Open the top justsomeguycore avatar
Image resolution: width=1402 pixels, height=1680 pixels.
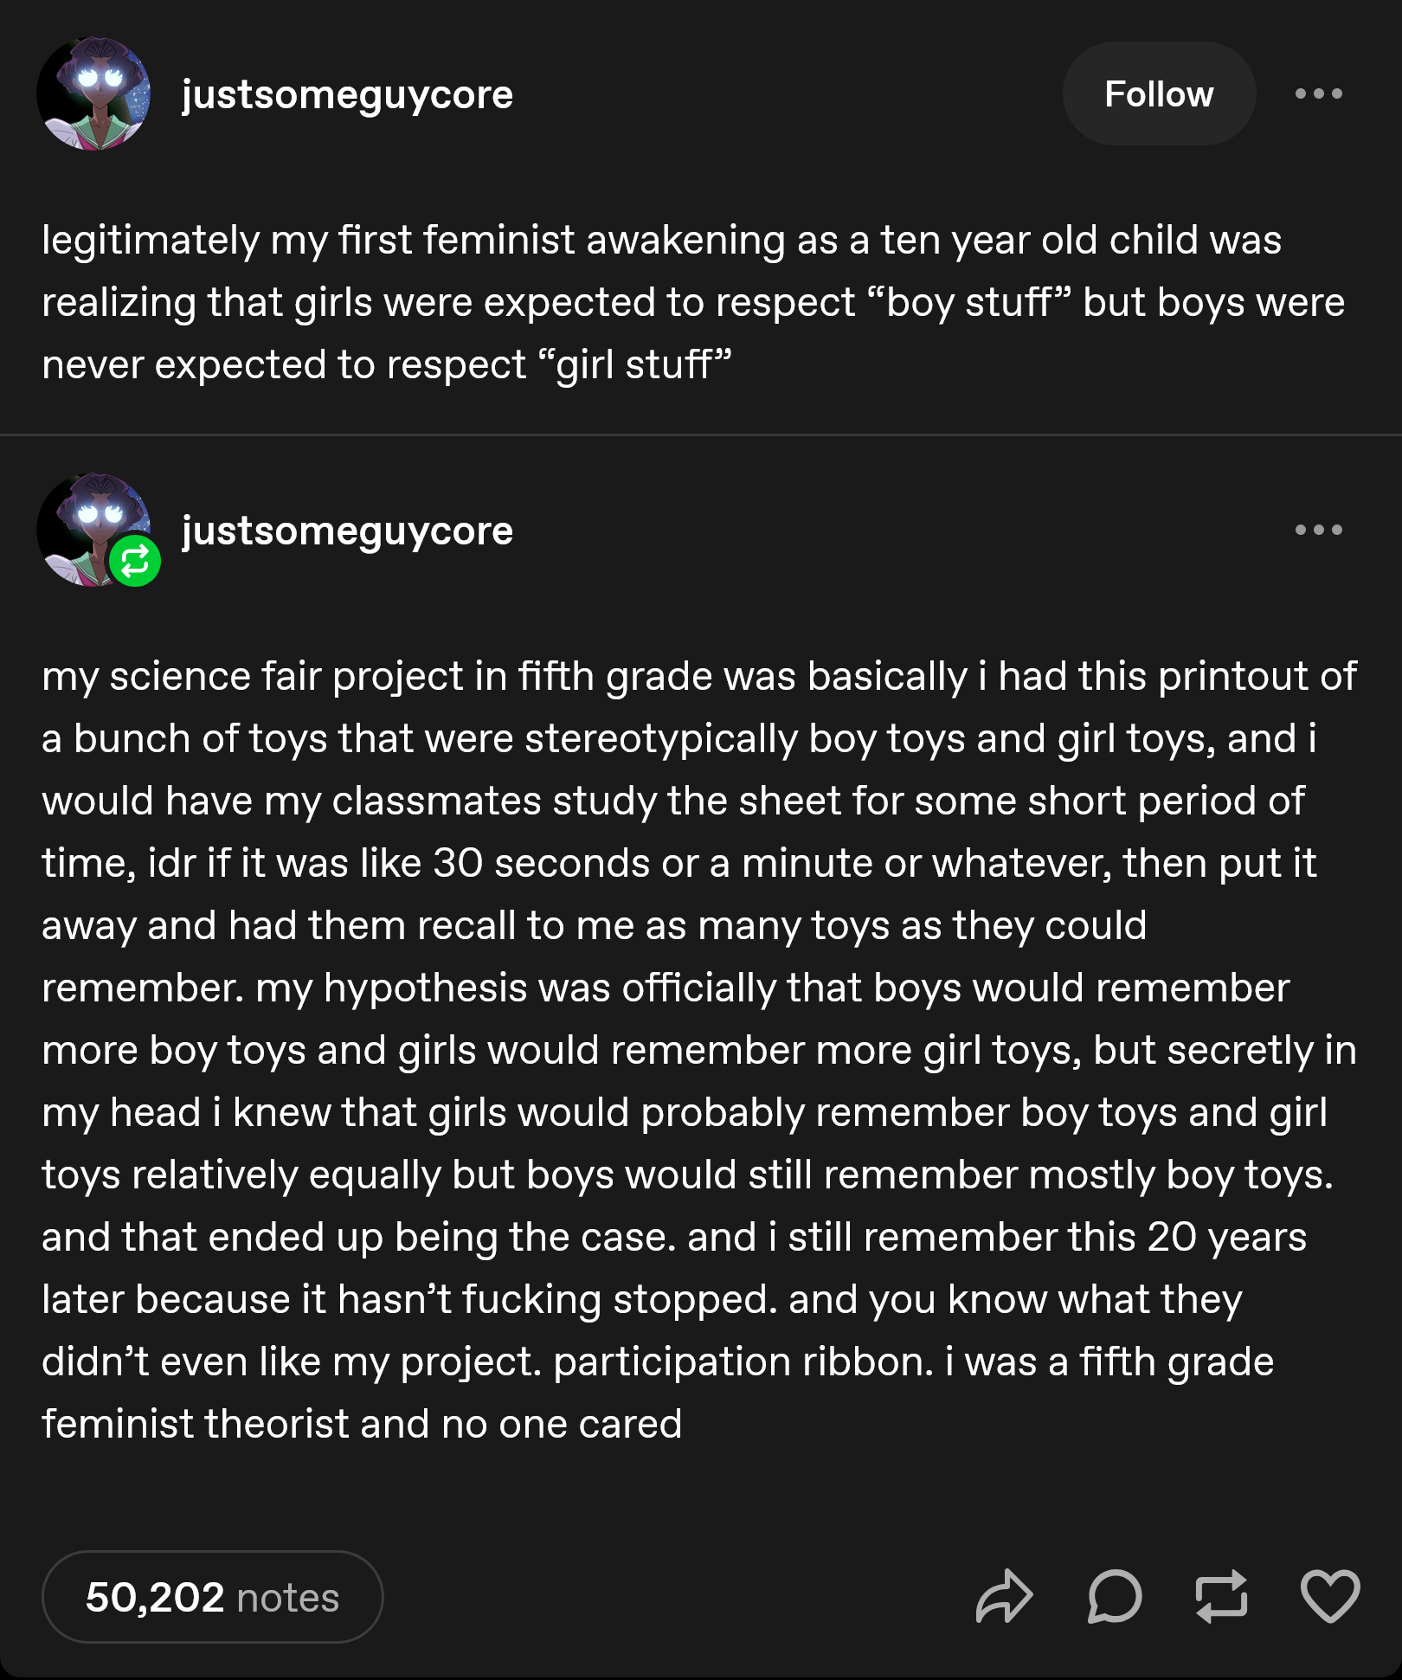click(x=93, y=93)
